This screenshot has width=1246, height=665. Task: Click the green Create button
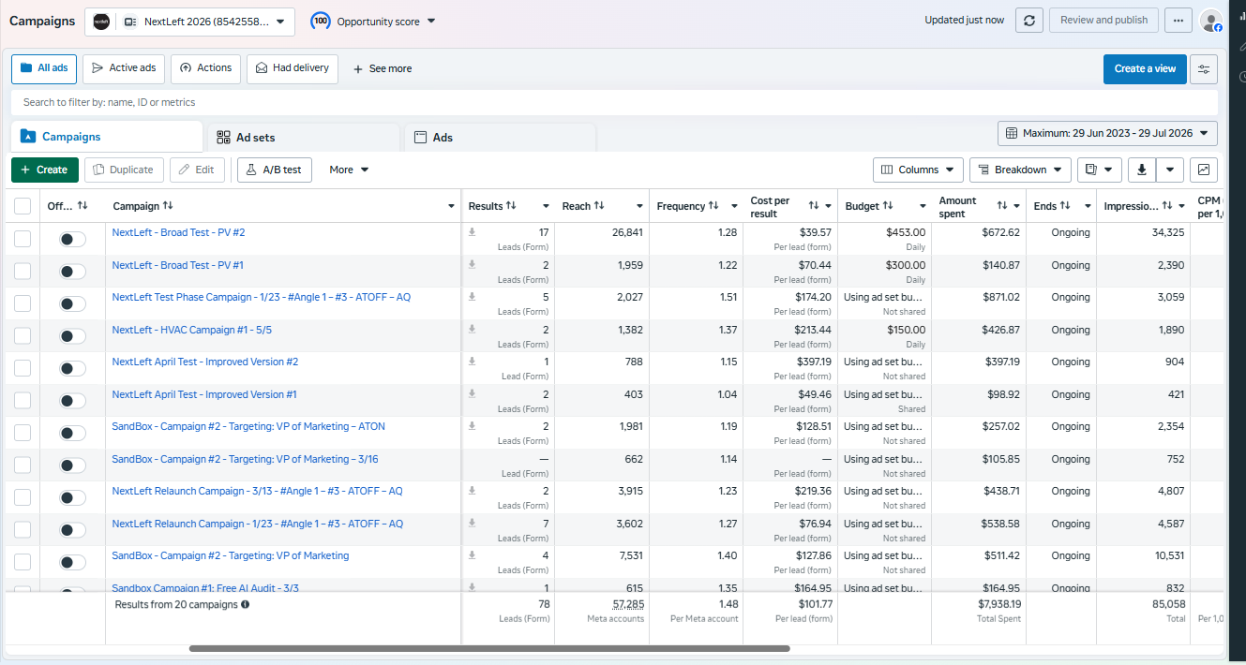pos(45,170)
